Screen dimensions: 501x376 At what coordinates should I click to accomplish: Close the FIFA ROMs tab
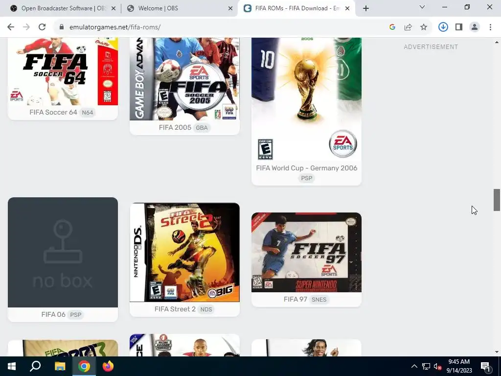pos(347,8)
